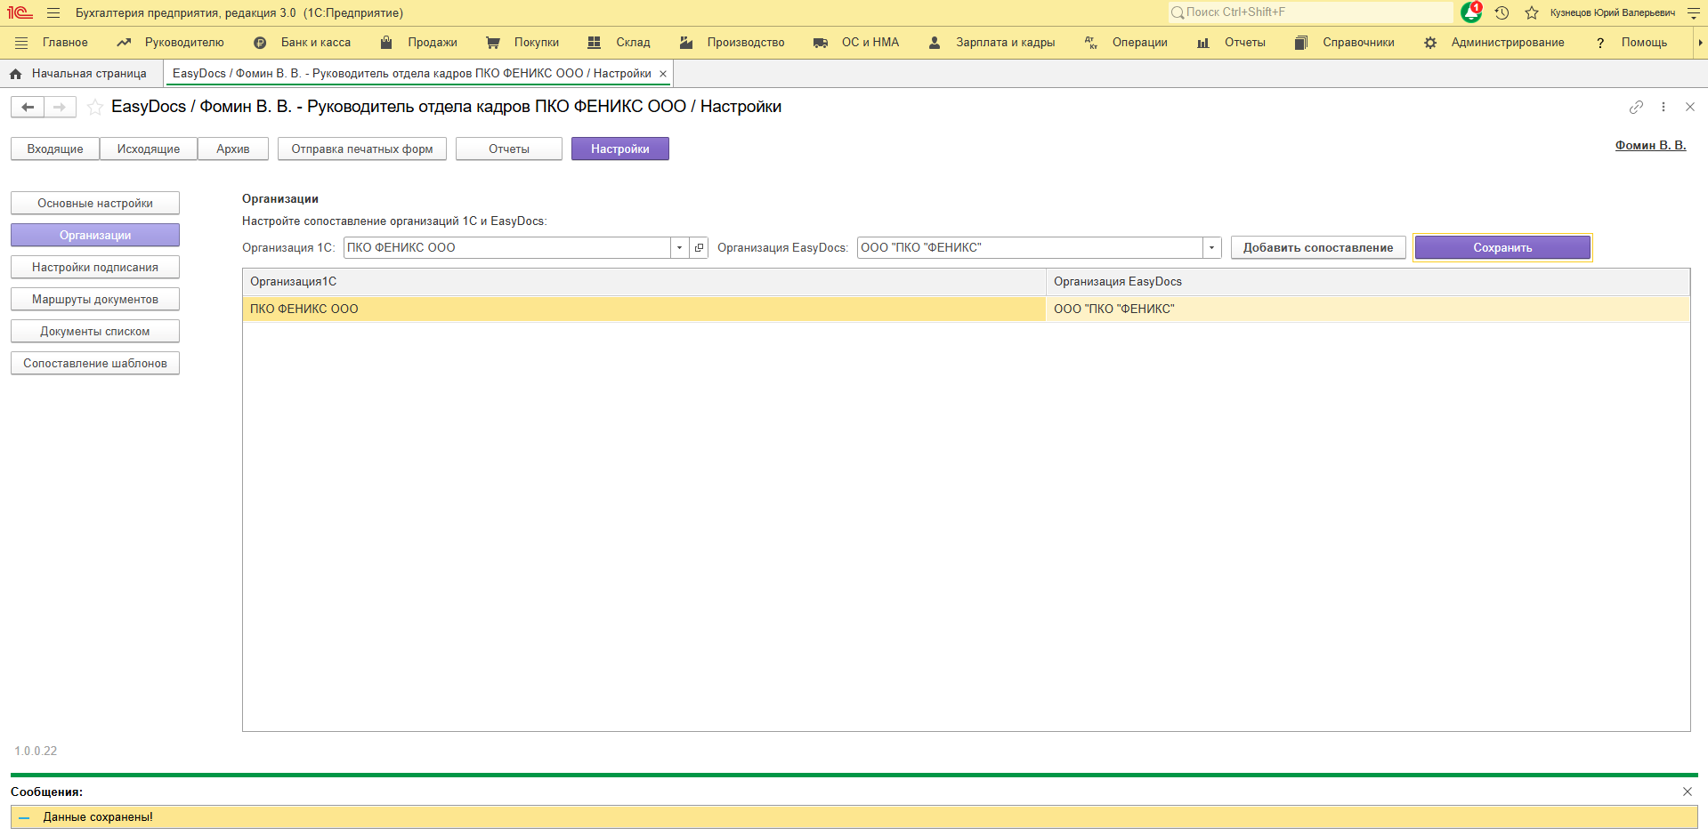Close the Сообщения messages panel
The width and height of the screenshot is (1708, 836).
pyautogui.click(x=1687, y=792)
